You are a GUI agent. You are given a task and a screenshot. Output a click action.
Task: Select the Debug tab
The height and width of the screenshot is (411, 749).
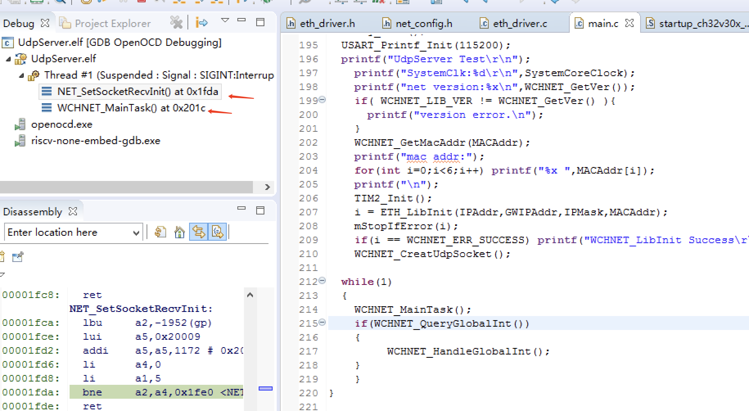(18, 23)
